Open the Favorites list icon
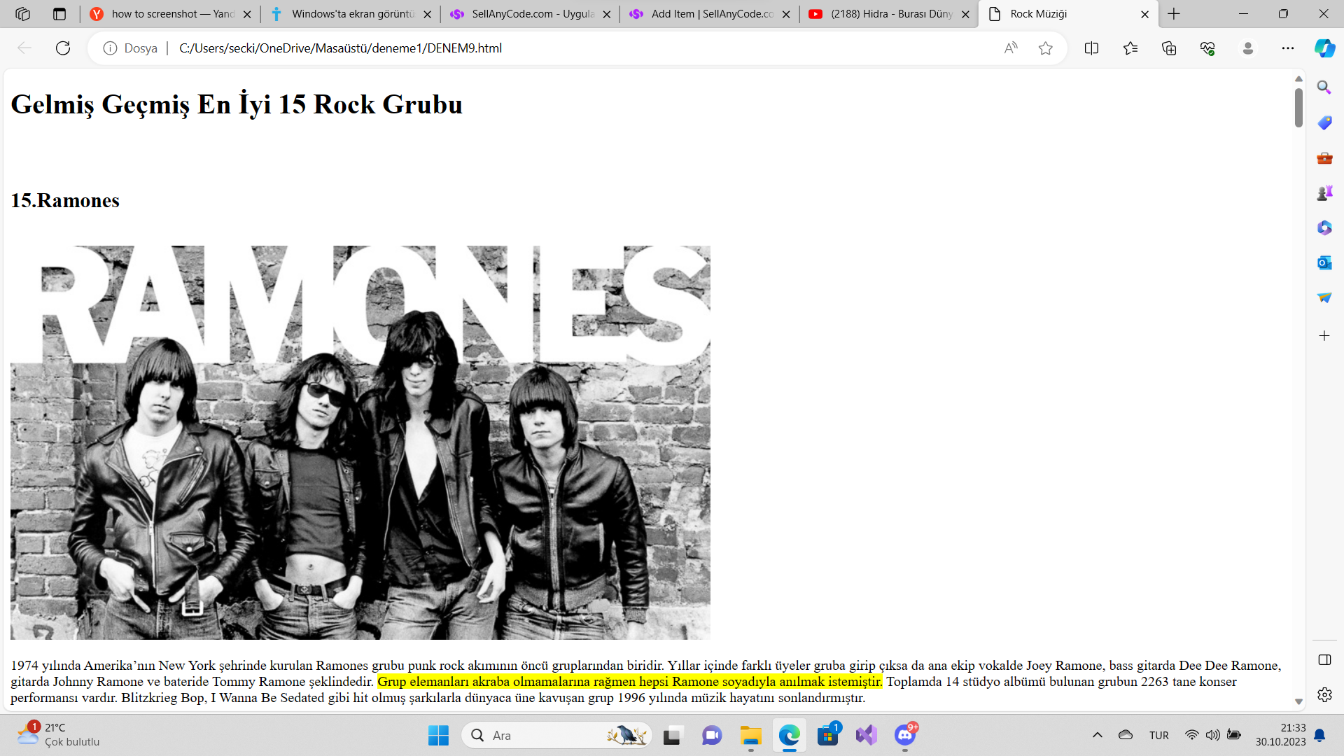 pyautogui.click(x=1130, y=48)
